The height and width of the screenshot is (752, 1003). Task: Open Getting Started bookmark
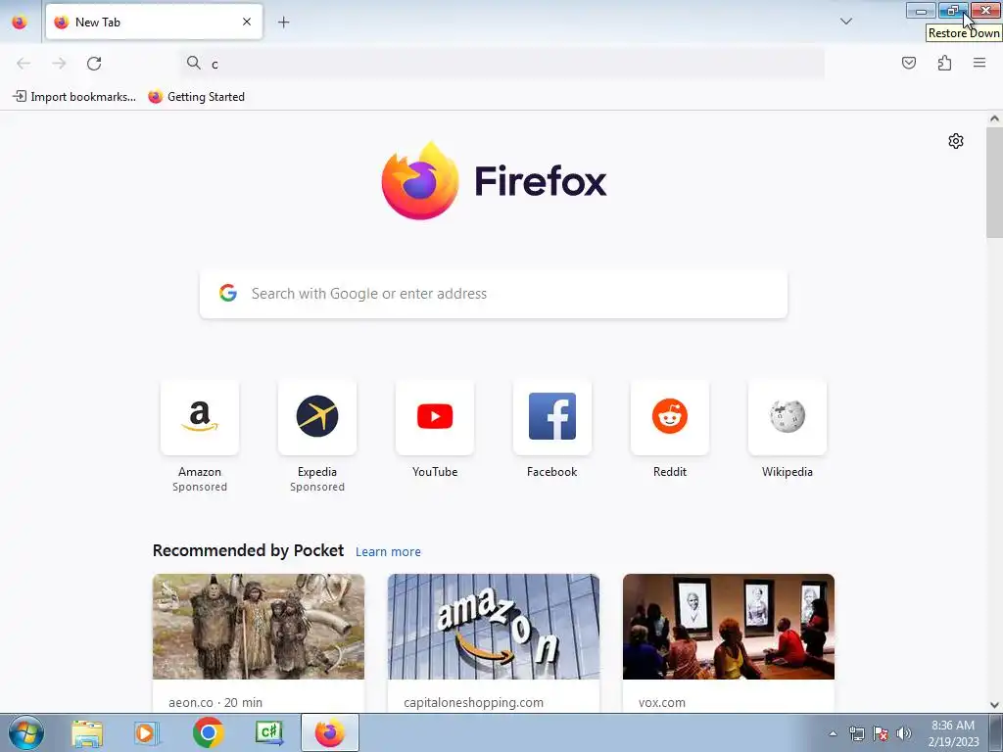[x=196, y=97]
